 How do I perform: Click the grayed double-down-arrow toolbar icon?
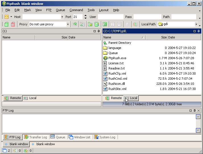pyautogui.click(x=127, y=24)
